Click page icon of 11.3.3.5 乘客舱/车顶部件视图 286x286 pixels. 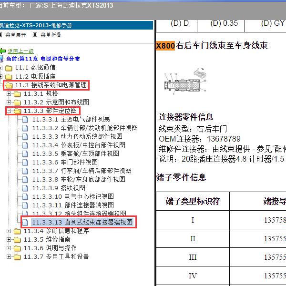pos(25,154)
